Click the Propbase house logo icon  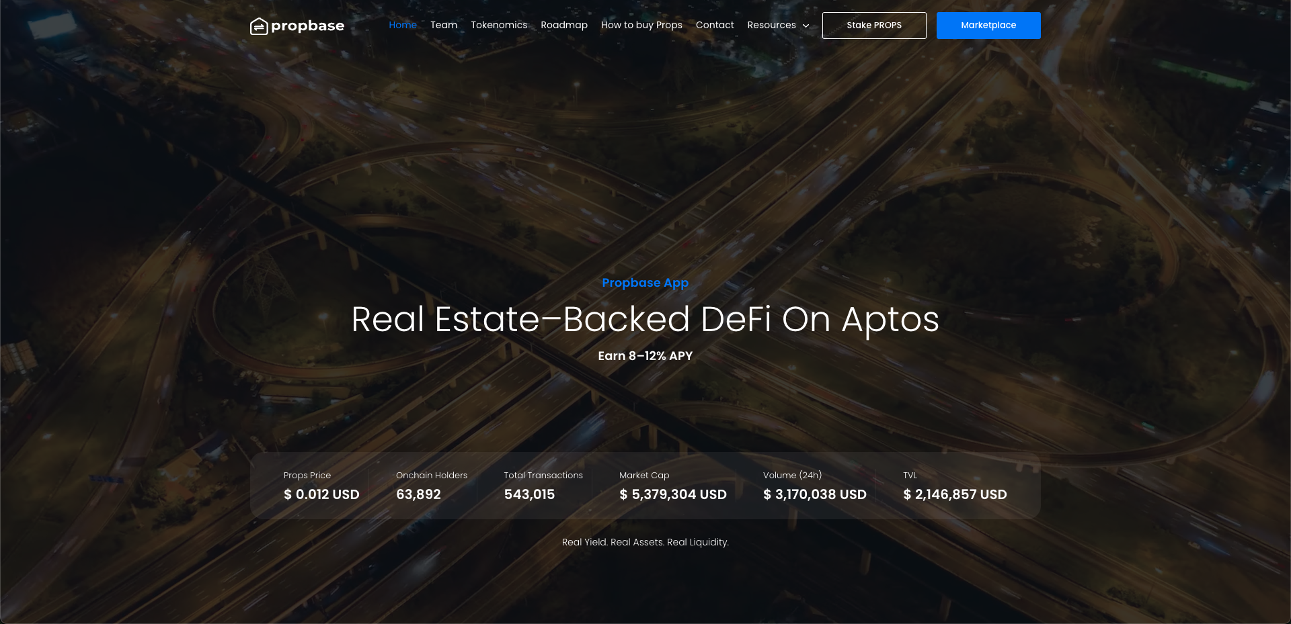click(x=259, y=26)
